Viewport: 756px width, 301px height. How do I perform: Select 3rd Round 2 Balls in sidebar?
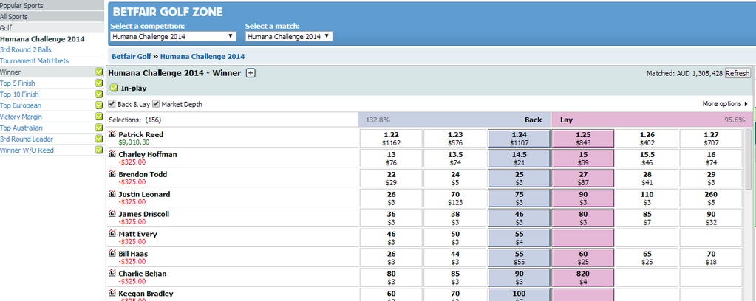(26, 50)
